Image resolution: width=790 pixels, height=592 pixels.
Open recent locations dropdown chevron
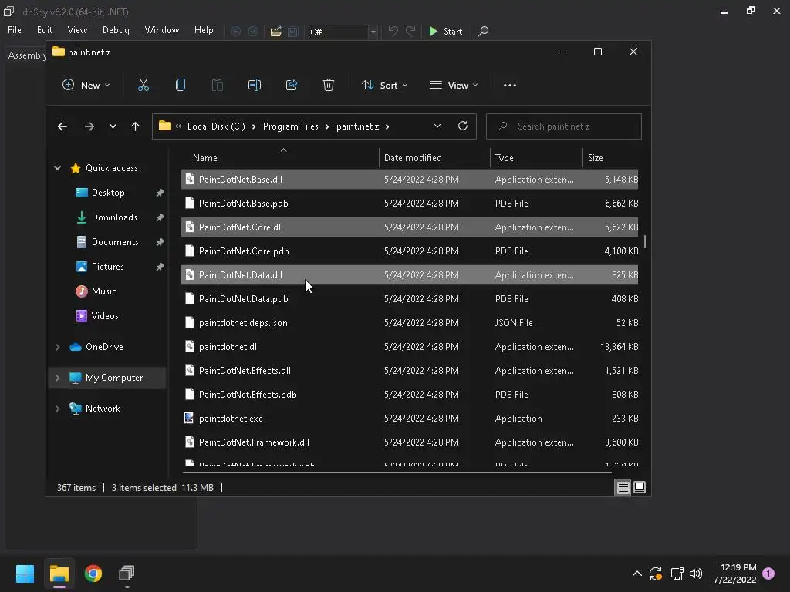point(113,126)
